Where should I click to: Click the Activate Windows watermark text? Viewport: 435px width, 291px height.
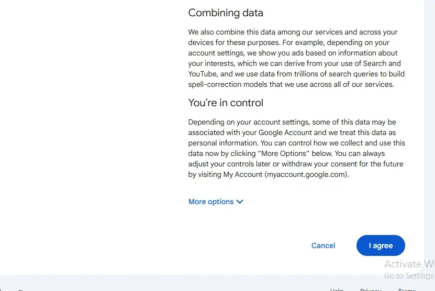(x=409, y=264)
